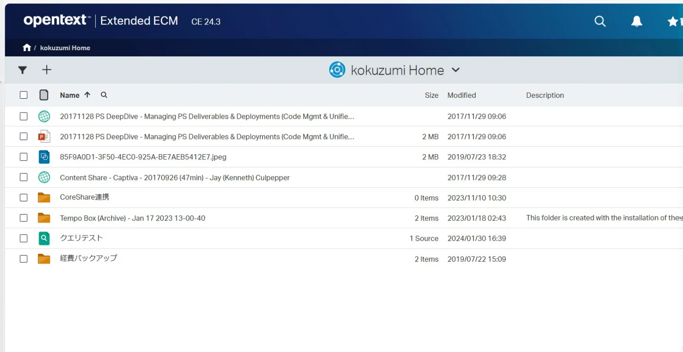
Task: Click the CoreShare連携 folder icon
Action: point(44,197)
